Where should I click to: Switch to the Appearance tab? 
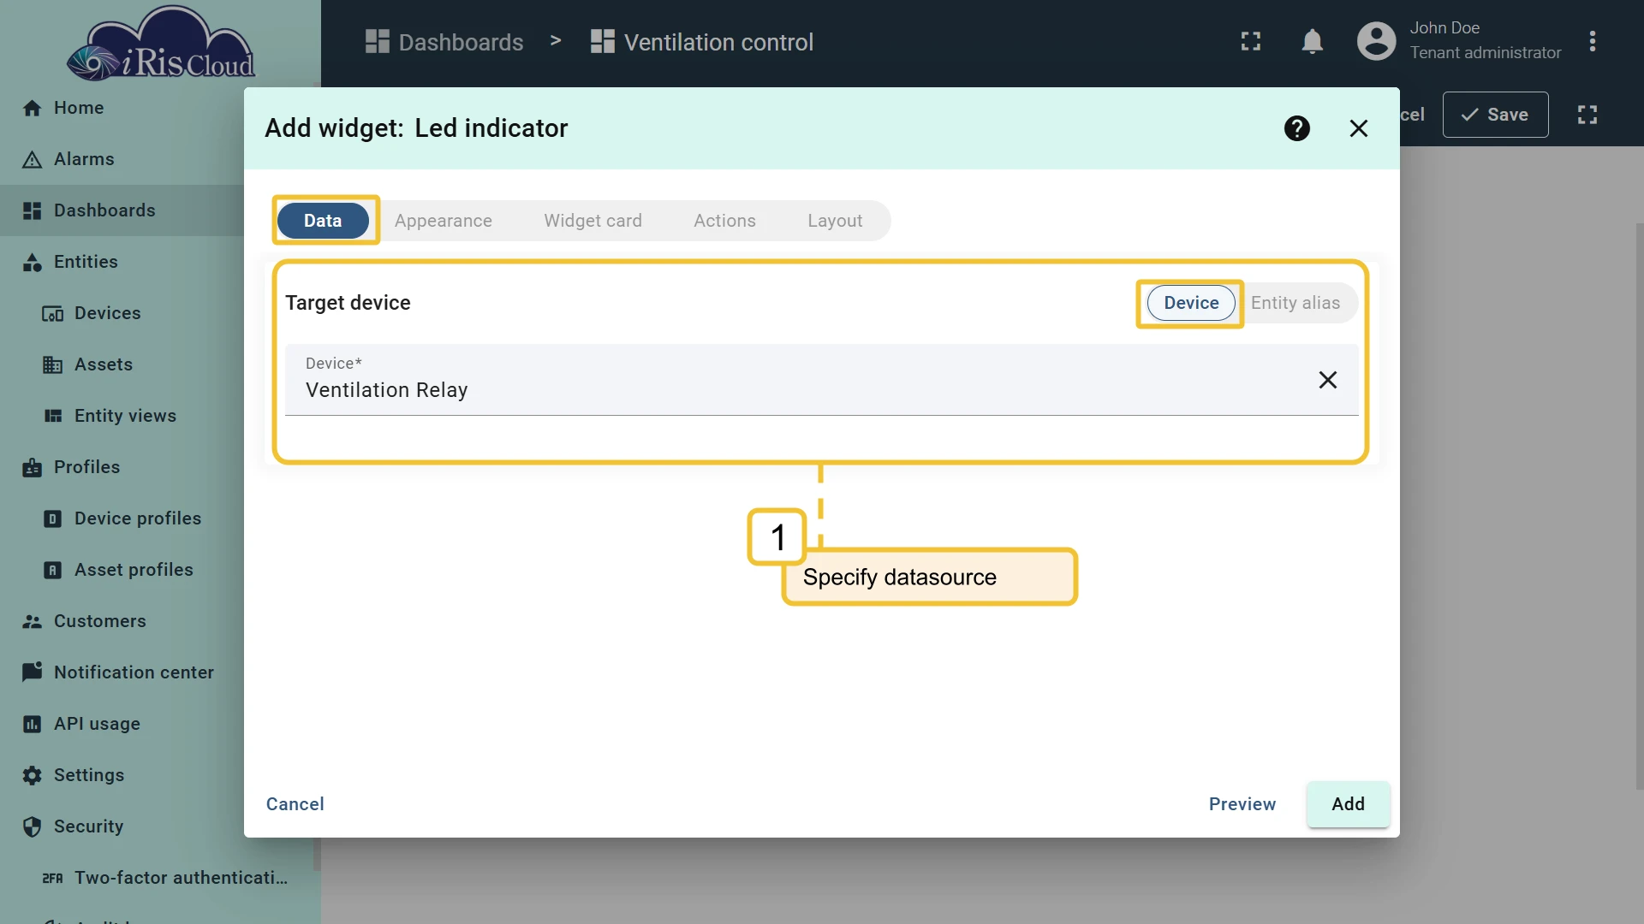coord(443,221)
